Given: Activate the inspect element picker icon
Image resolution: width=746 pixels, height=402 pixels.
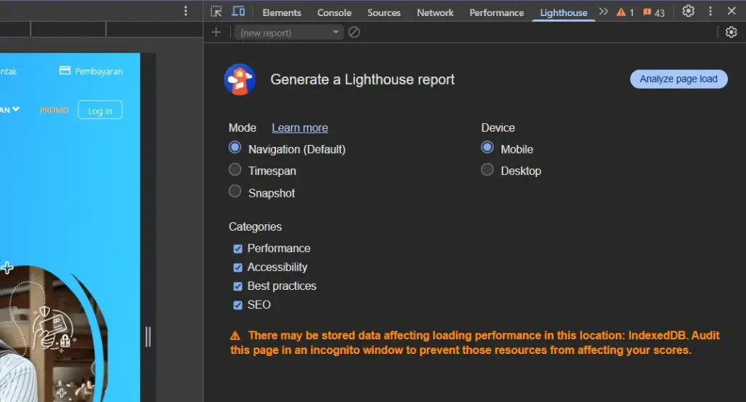Looking at the screenshot, I should tap(216, 12).
